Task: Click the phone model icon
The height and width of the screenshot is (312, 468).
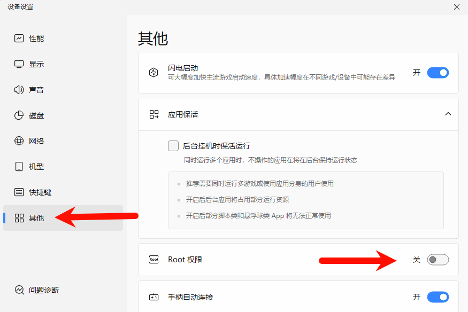Action: 19,167
